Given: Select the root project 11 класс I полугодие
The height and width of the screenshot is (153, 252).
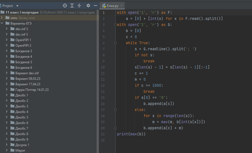Looking at the screenshot, I should click(22, 12).
